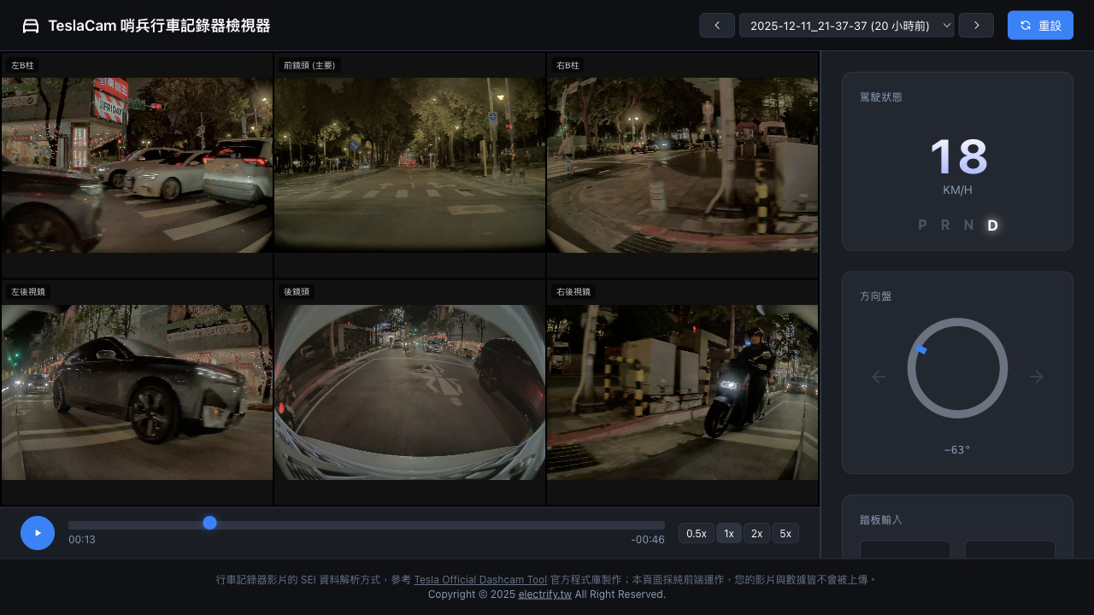Screen dimensions: 1094x615
Task: Click the 重設 reset button
Action: click(x=1039, y=26)
